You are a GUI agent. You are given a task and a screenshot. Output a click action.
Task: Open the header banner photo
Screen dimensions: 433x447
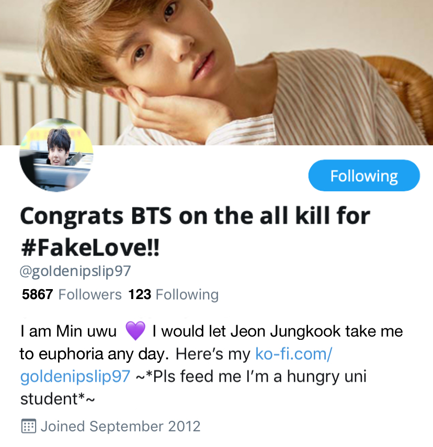tap(216, 73)
